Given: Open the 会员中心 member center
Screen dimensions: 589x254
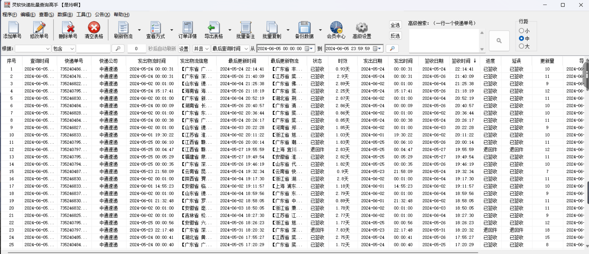Looking at the screenshot, I should tap(336, 30).
